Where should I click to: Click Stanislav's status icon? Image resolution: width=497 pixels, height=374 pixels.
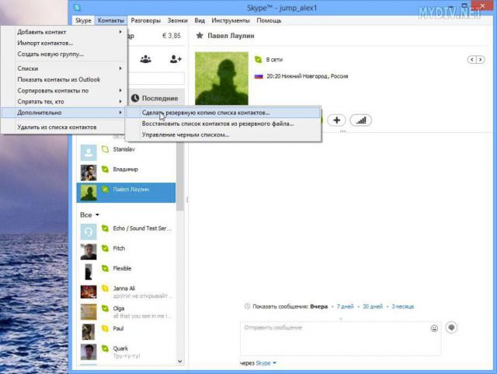pos(105,149)
